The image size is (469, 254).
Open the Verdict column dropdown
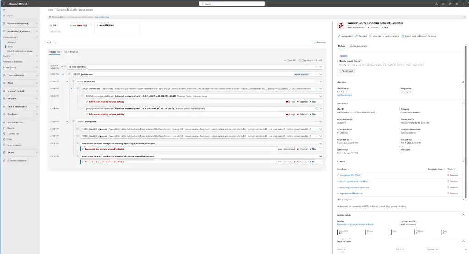(451, 169)
